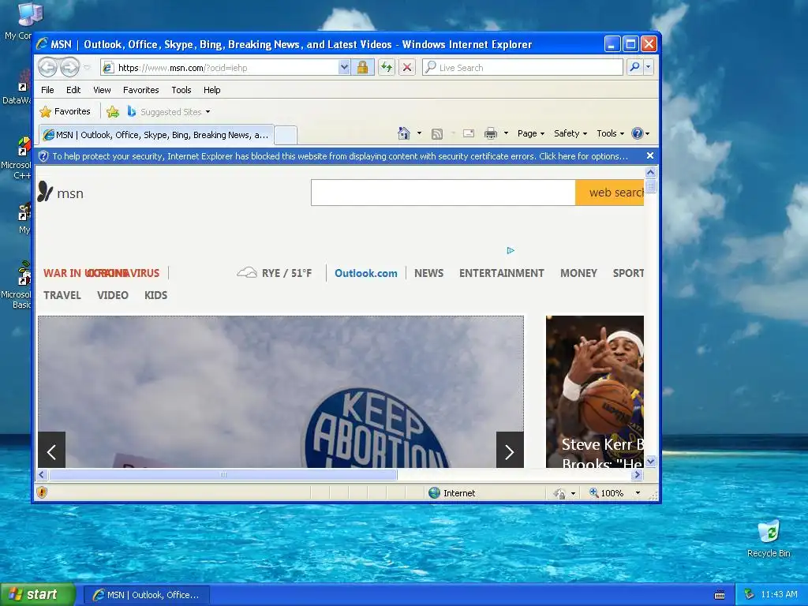
Task: Click the security lock icon in address bar
Action: (x=362, y=68)
